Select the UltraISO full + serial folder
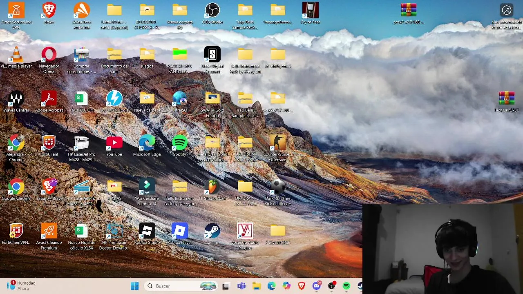Viewport: 523px width, 294px height. 114,16
